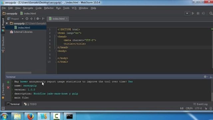Toggle tool window bars icon in status bar corner
213x120 pixels.
coord(3,108)
